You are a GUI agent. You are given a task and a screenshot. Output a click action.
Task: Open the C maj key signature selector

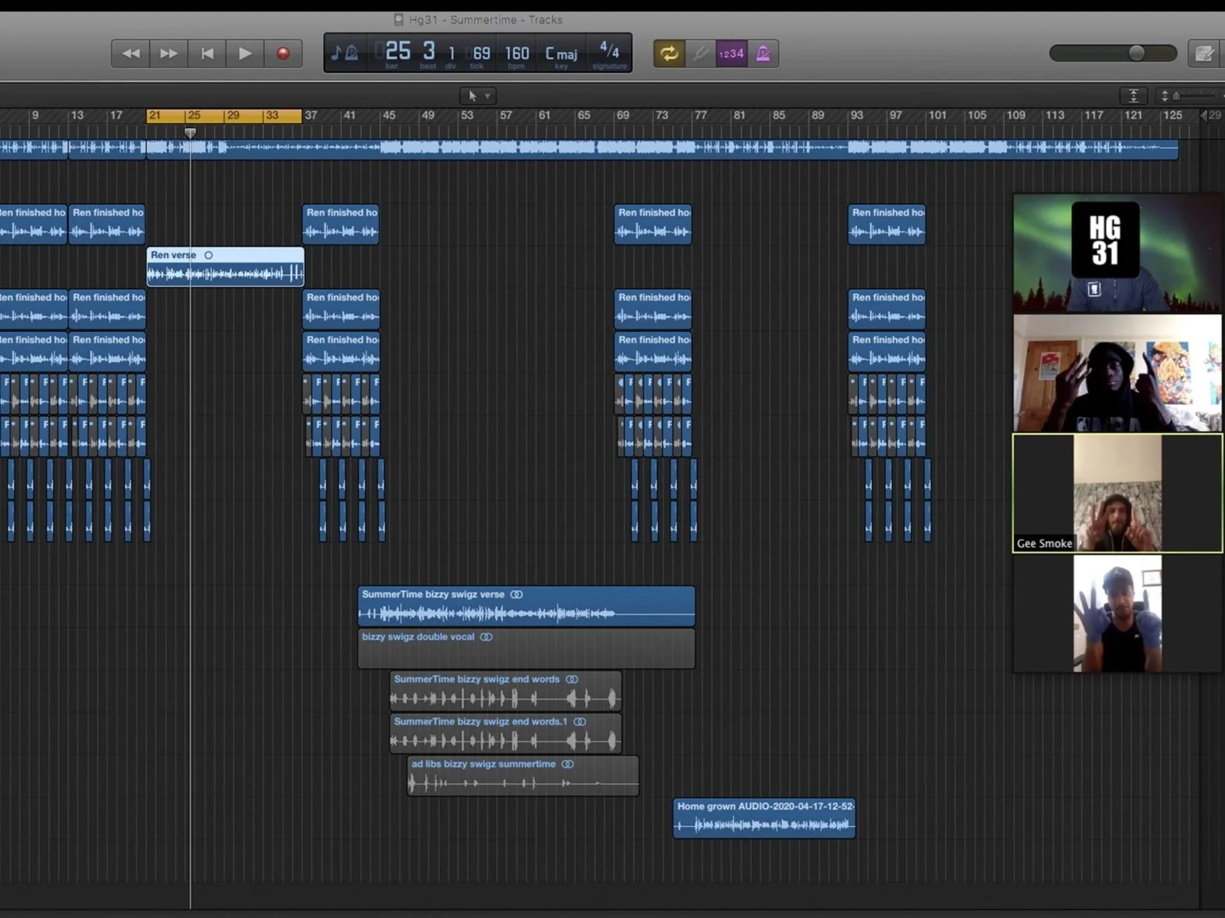coord(560,53)
